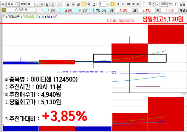Click the 관 watchlist icon button

47,4
